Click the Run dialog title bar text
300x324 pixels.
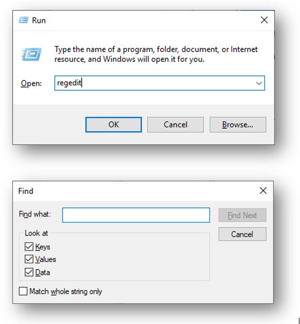[x=39, y=21]
